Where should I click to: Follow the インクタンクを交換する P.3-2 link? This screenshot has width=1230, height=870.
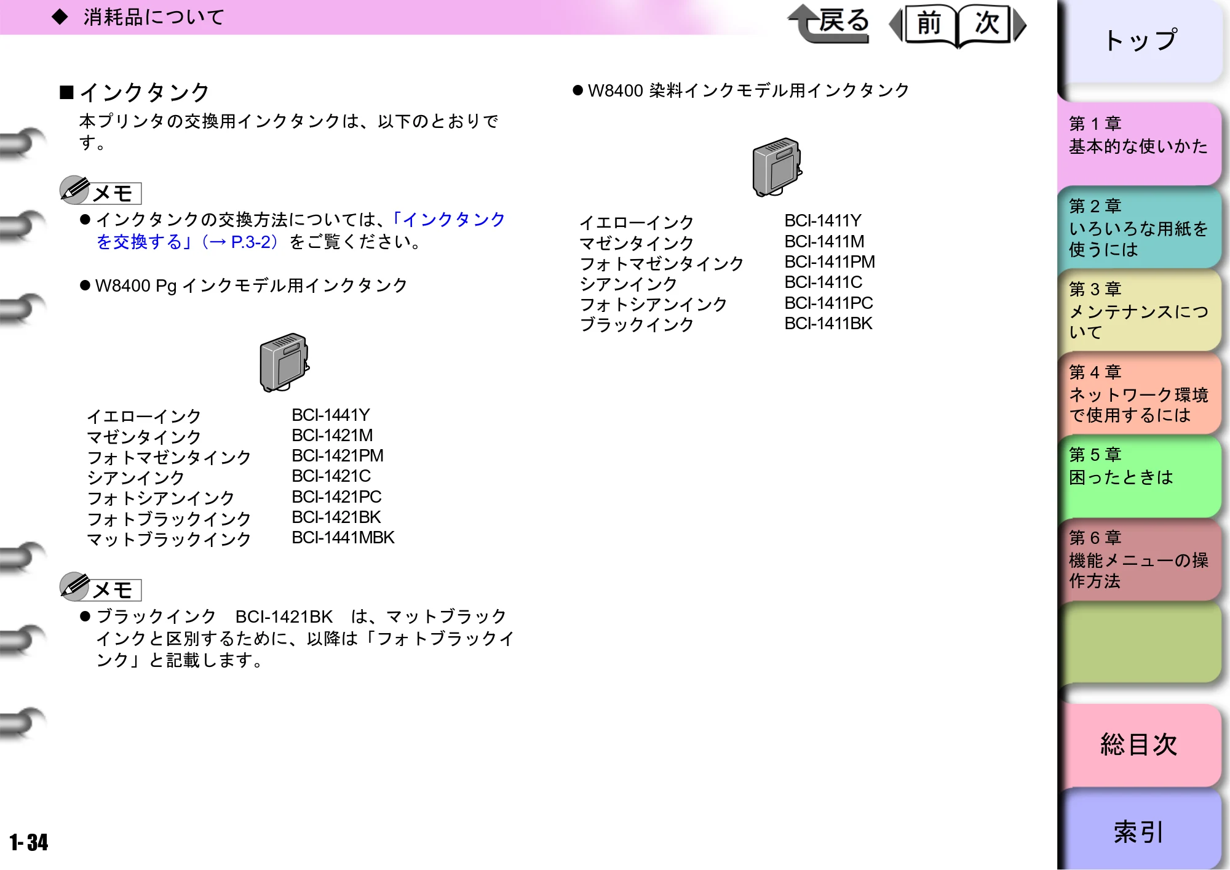click(x=301, y=230)
